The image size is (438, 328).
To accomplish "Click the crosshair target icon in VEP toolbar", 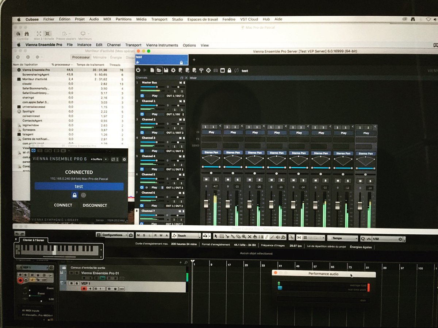I will pos(208,70).
